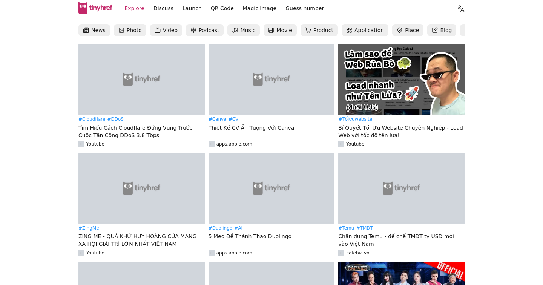The width and height of the screenshot is (543, 285).
Task: Open the Duolingo article placeholder thumbnail
Action: click(x=271, y=188)
